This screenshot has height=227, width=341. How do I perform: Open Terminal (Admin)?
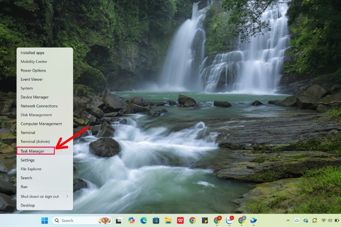point(45,141)
